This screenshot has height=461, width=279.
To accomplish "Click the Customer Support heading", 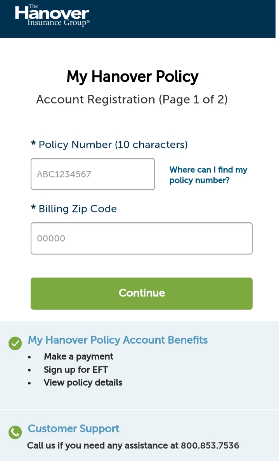I will tap(74, 429).
